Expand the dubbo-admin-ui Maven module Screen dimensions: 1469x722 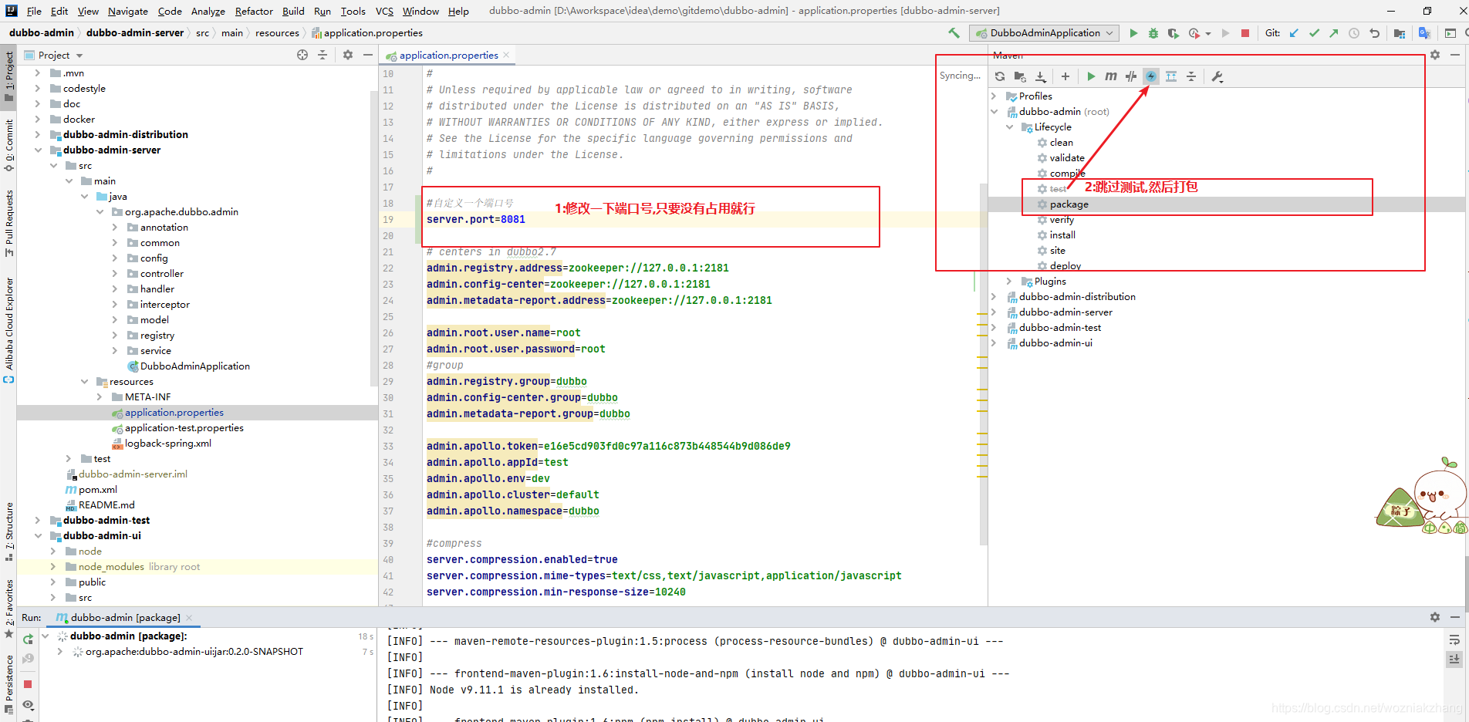pos(994,342)
